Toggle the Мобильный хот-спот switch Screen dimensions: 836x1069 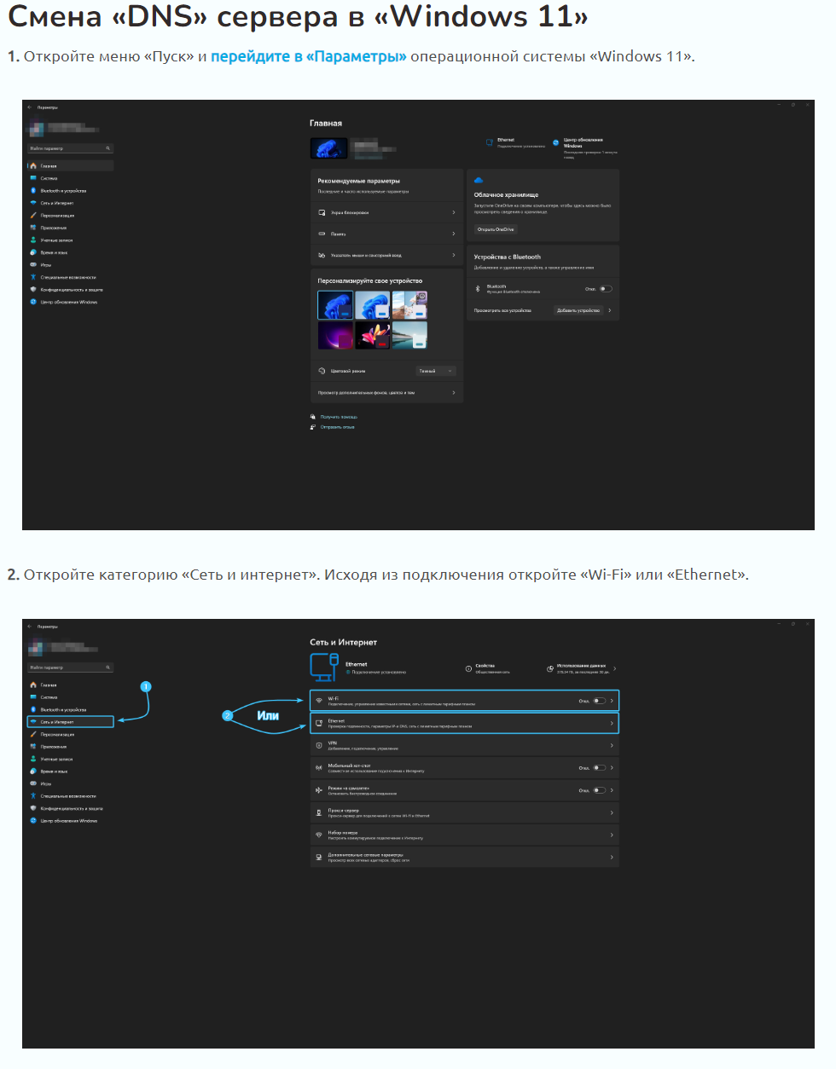click(600, 767)
